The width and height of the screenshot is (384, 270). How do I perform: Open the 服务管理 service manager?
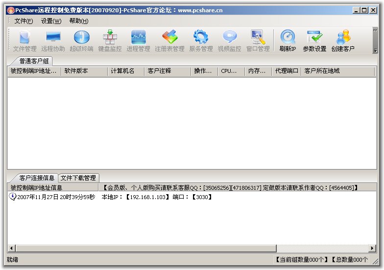(x=201, y=41)
